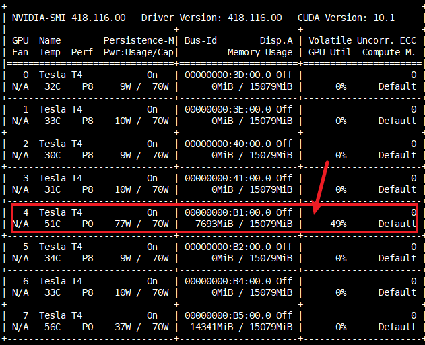Click the Persistence-M column header
Viewport: 425px width, 345px height.
[139, 40]
